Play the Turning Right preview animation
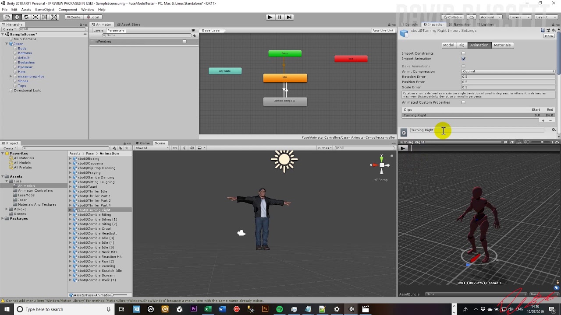This screenshot has height=315, width=561. tap(403, 148)
